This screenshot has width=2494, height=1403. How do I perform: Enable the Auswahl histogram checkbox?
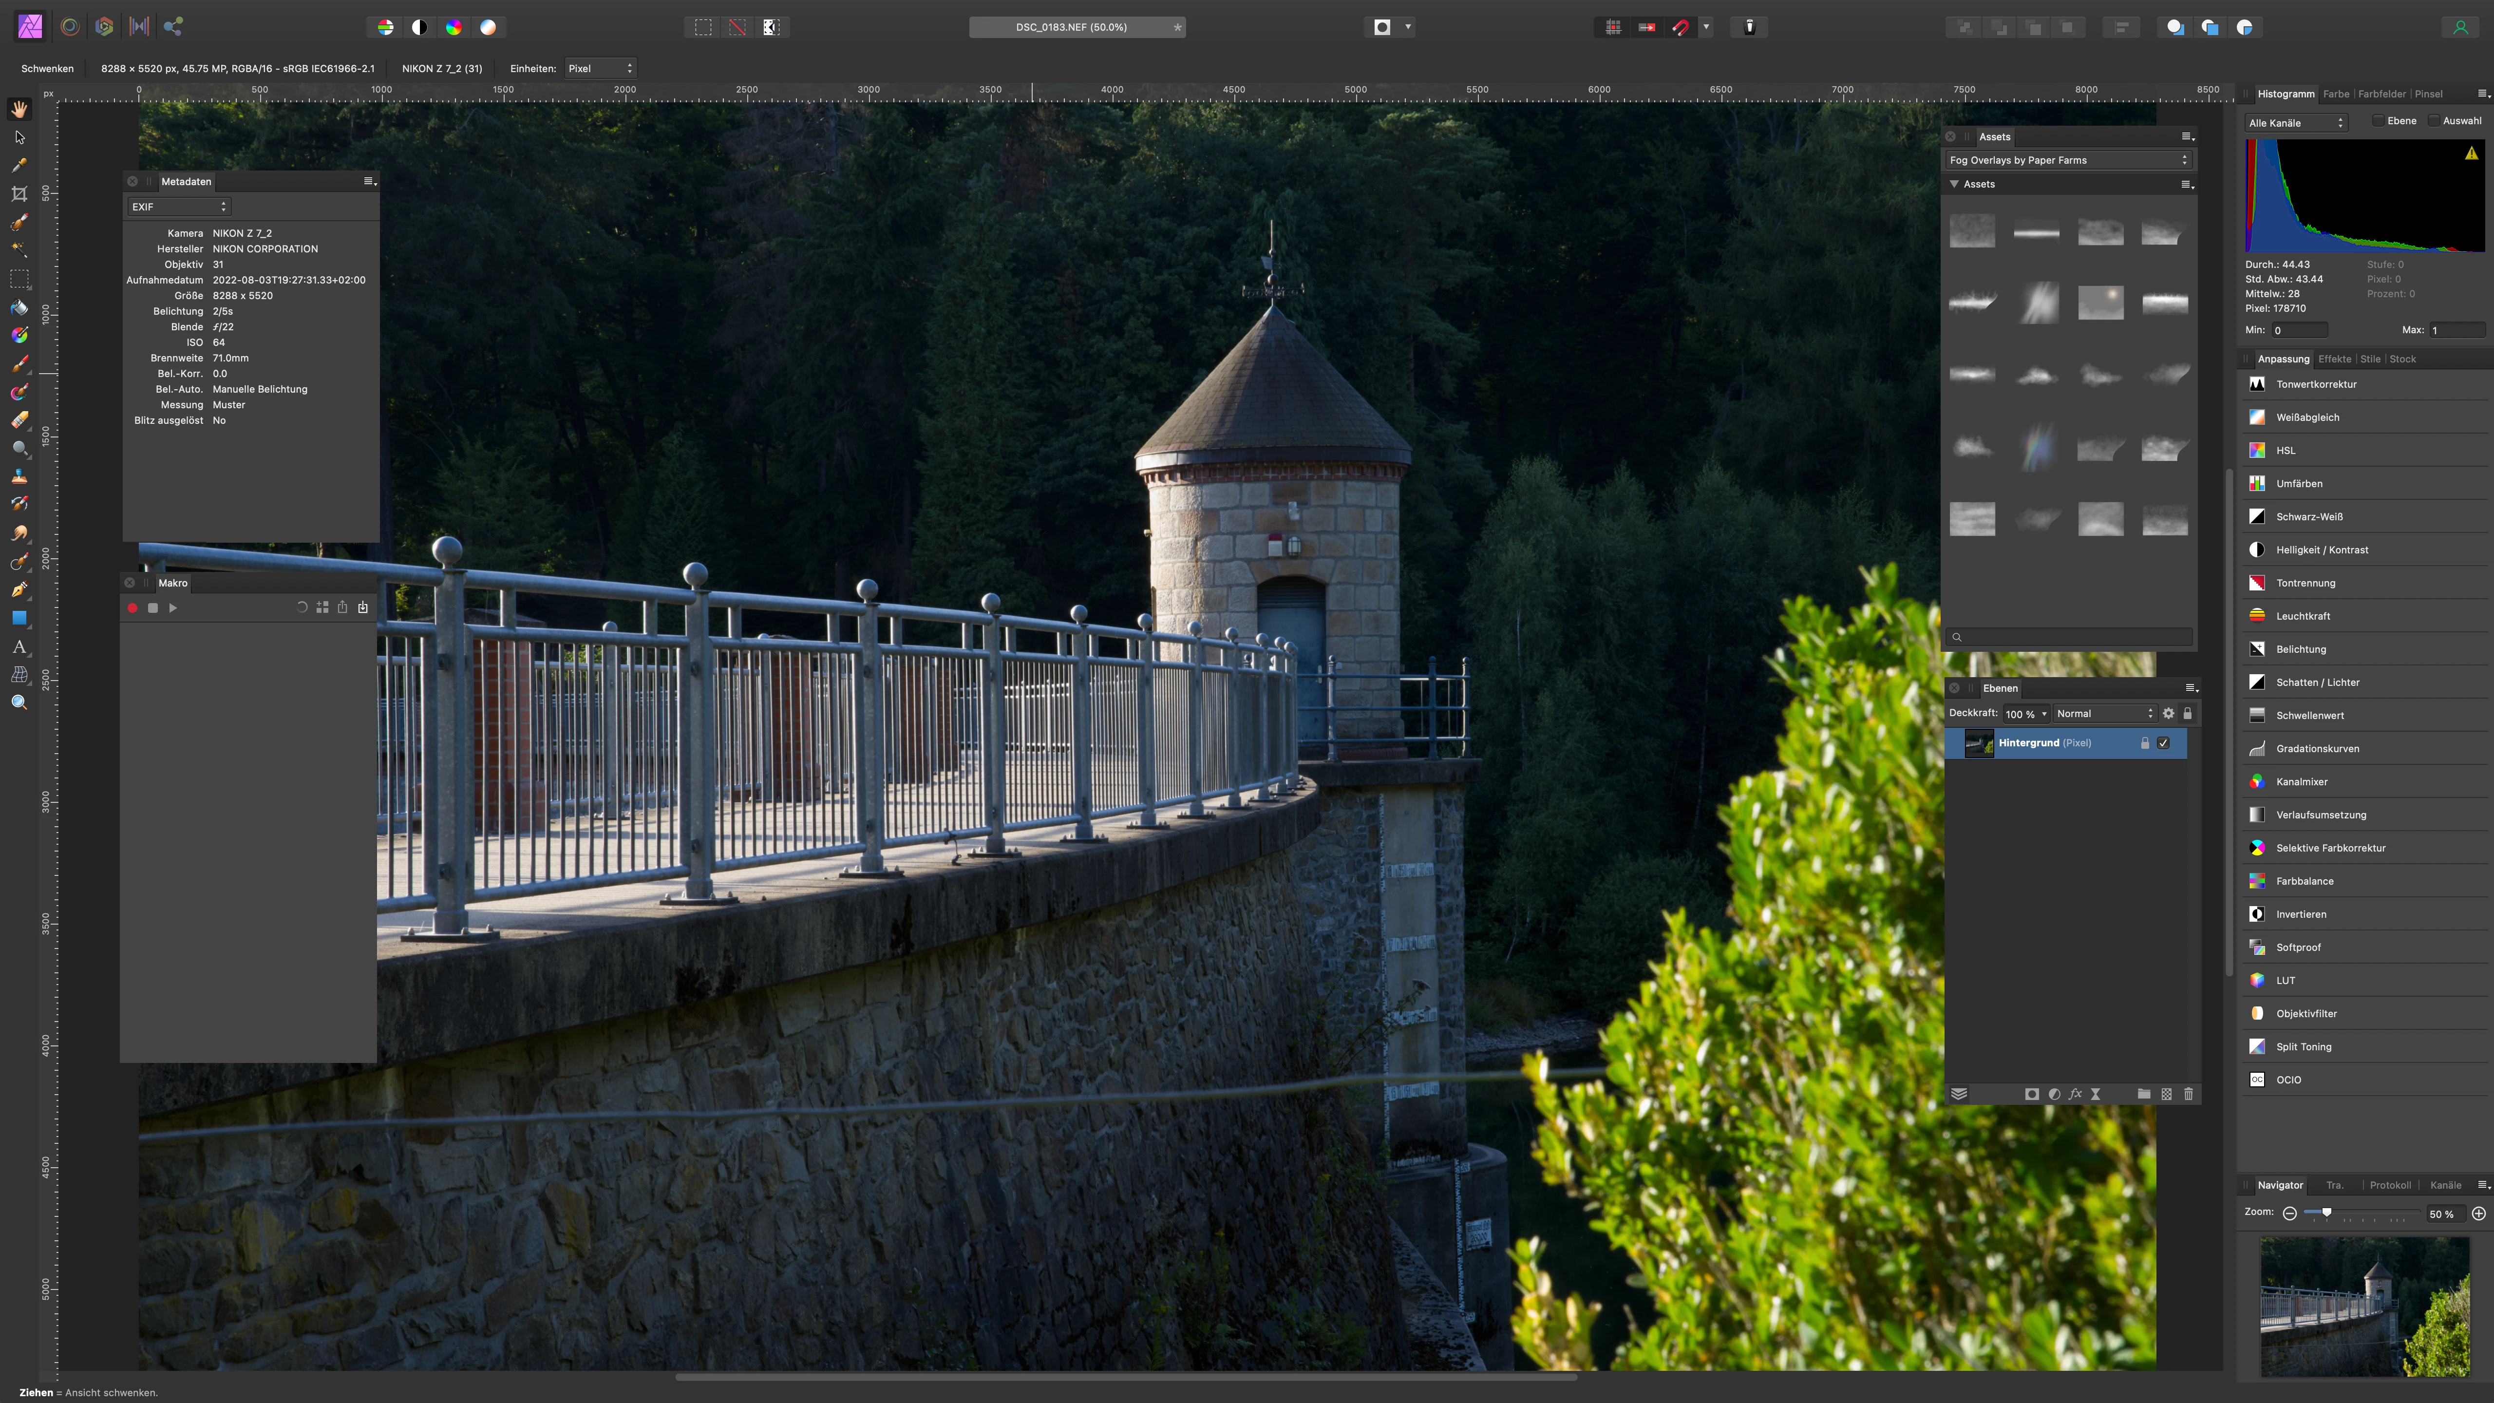[2434, 121]
